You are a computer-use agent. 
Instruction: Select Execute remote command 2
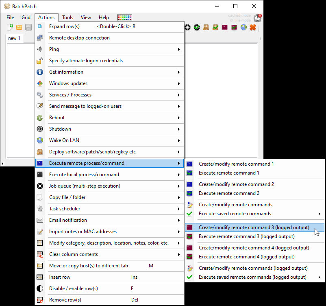254,193
